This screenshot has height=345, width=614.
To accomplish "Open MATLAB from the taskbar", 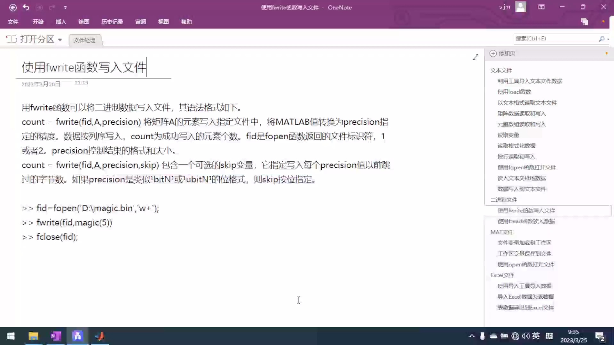I will (99, 336).
